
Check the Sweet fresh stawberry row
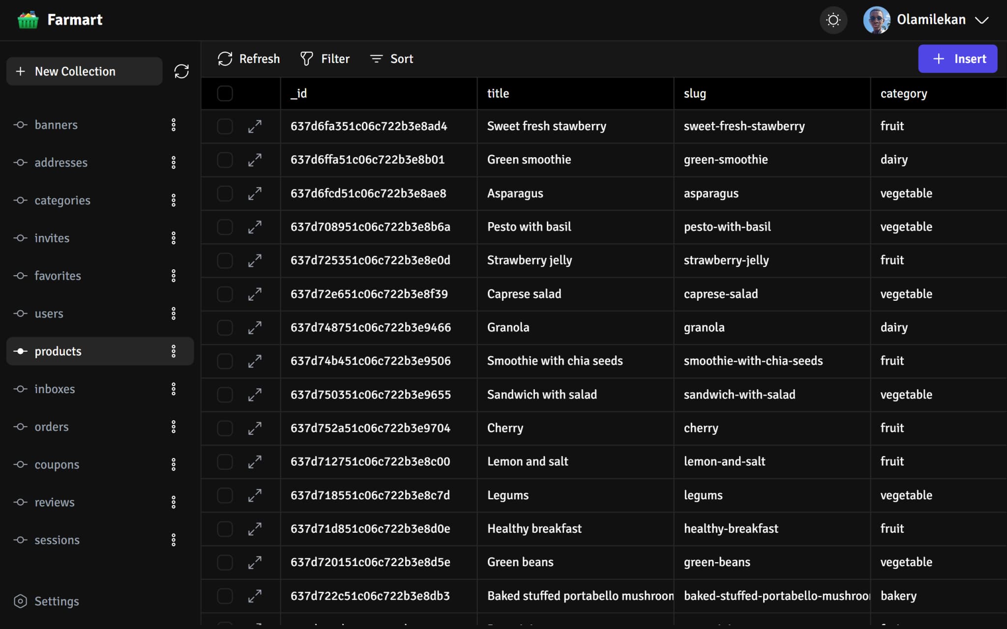225,126
